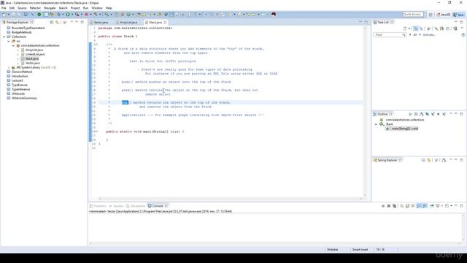
Task: Open the Navigate menu
Action: (x=50, y=8)
